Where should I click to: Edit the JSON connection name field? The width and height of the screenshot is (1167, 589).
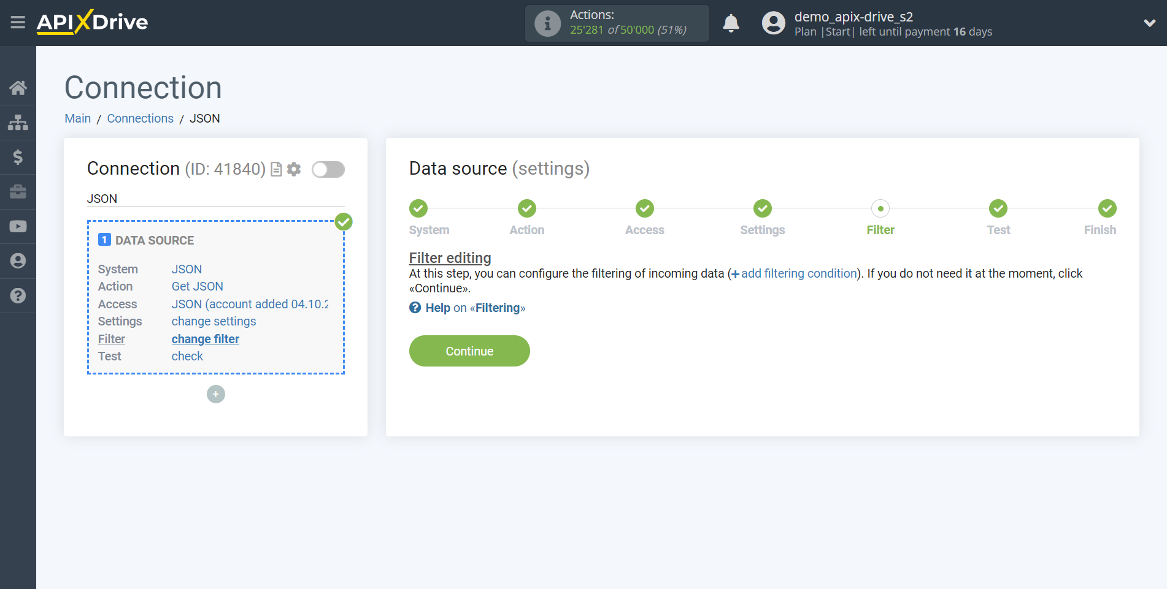tap(216, 199)
